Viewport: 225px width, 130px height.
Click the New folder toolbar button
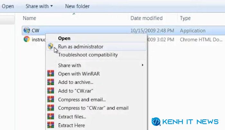77,6
